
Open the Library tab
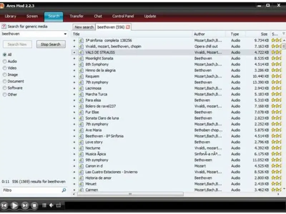point(10,16)
